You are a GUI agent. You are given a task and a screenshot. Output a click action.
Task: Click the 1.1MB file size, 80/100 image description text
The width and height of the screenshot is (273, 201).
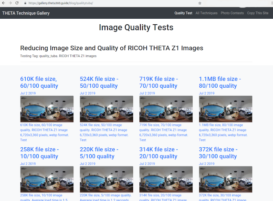pos(223,132)
